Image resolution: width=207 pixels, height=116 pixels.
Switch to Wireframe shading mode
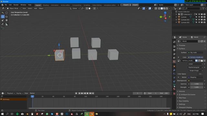pyautogui.click(x=159, y=8)
